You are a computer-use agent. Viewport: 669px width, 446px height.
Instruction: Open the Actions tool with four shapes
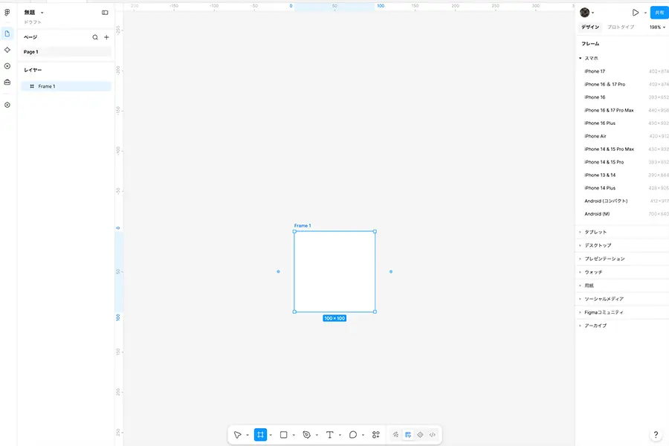click(376, 434)
